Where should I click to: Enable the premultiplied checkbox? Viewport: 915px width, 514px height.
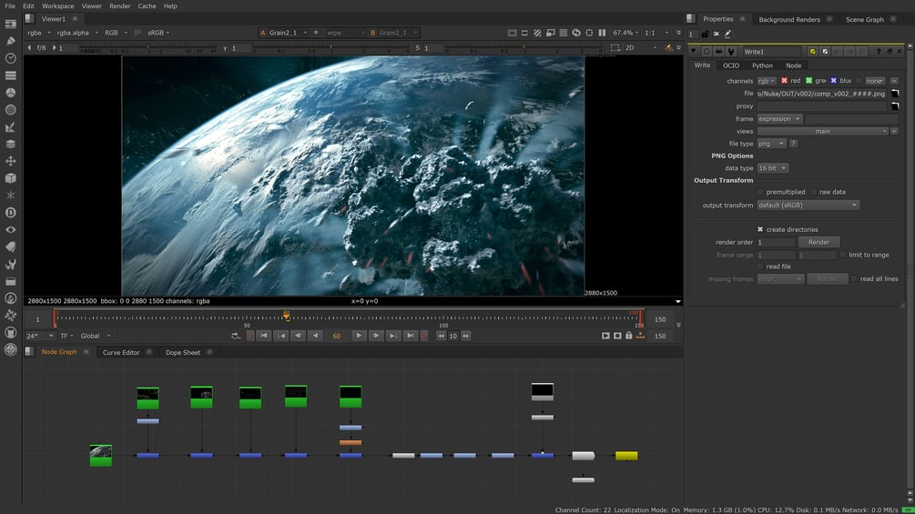point(760,192)
